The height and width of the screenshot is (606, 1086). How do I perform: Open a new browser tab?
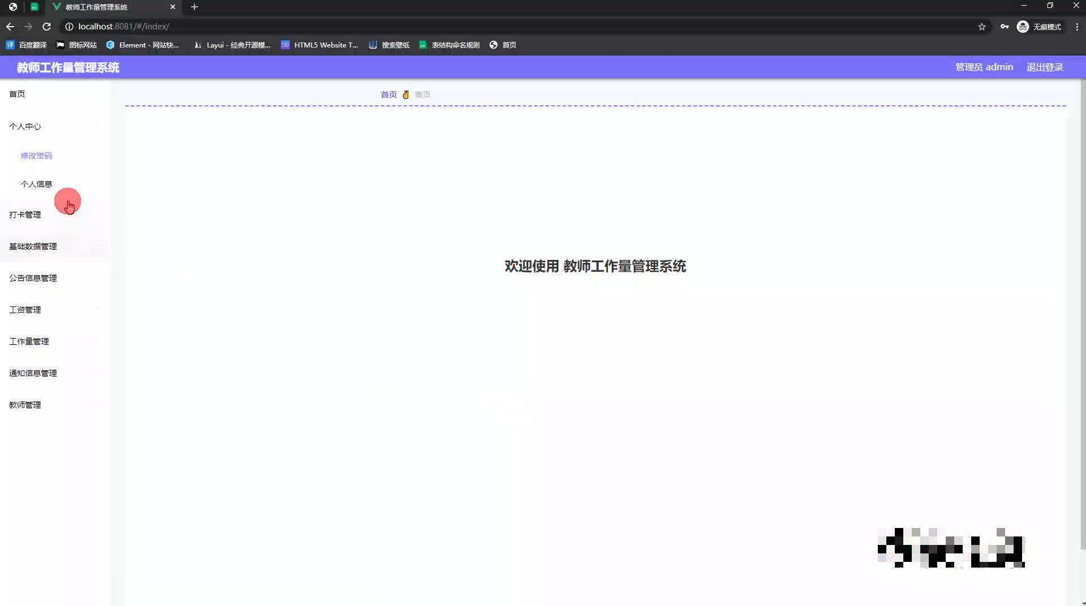coord(194,7)
